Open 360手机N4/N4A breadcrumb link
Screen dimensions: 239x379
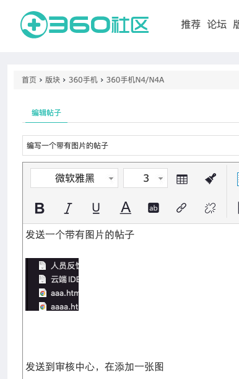click(x=135, y=80)
